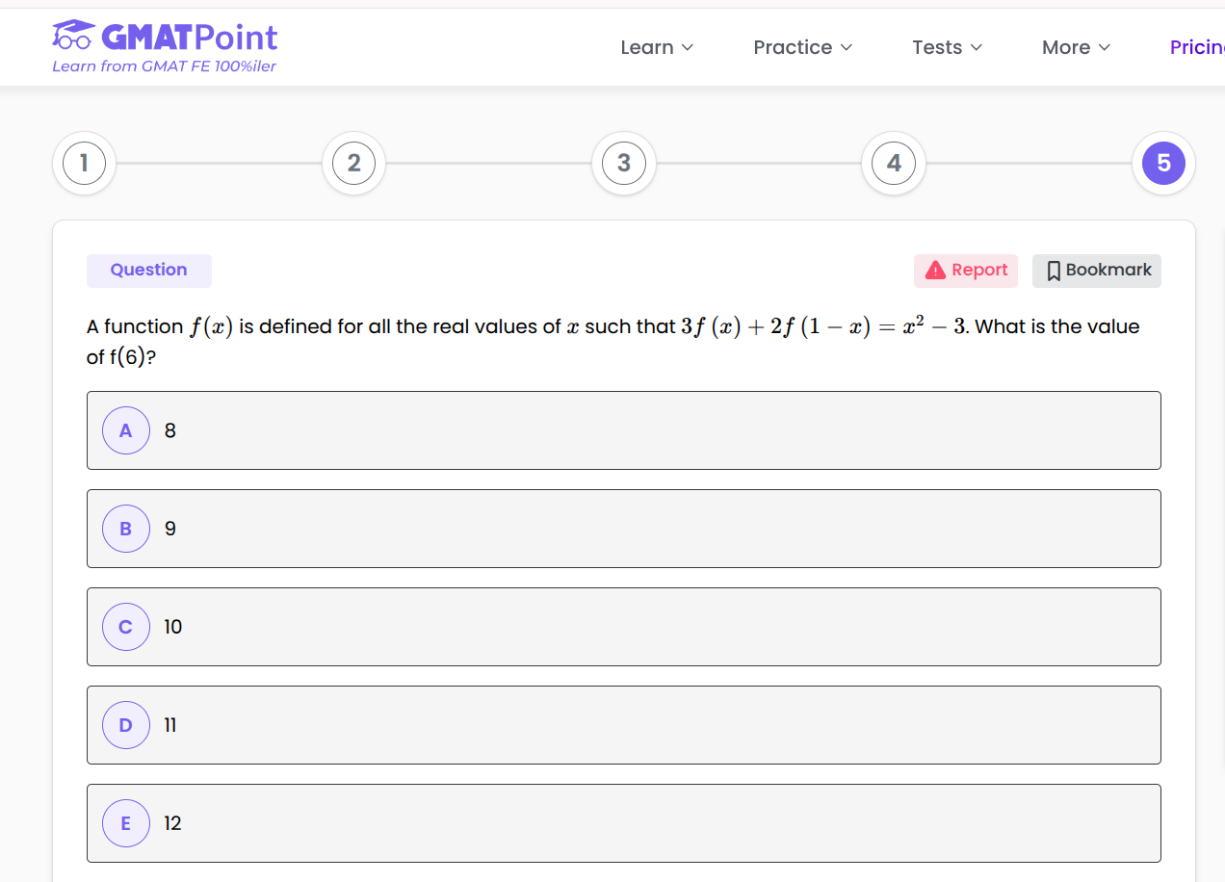Expand the Tests dropdown chevron
The height and width of the screenshot is (882, 1225).
coord(977,47)
